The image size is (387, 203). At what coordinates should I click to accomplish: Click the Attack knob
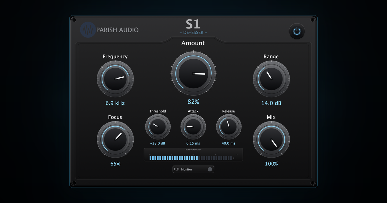tap(193, 127)
